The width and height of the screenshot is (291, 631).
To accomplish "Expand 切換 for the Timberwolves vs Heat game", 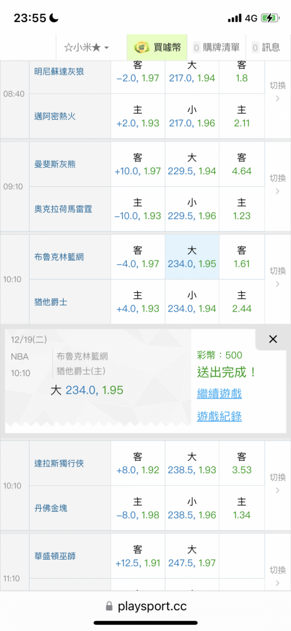I will [x=278, y=91].
